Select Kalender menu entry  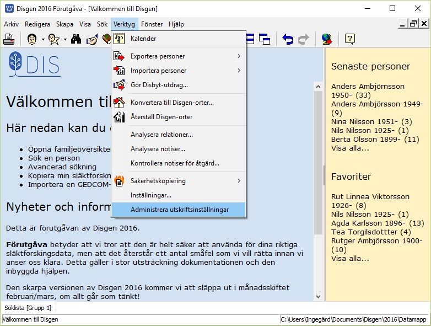click(x=179, y=39)
